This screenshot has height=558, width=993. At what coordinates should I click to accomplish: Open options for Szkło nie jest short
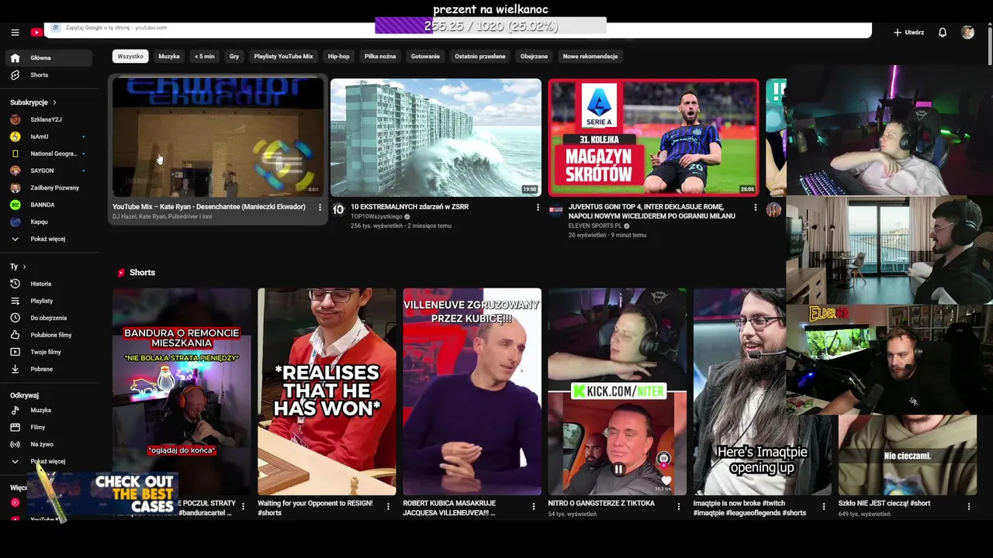point(969,506)
